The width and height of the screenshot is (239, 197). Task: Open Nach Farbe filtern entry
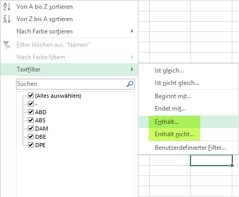(69, 57)
